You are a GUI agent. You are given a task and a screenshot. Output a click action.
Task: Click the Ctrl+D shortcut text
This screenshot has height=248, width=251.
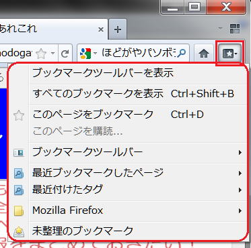[187, 115]
